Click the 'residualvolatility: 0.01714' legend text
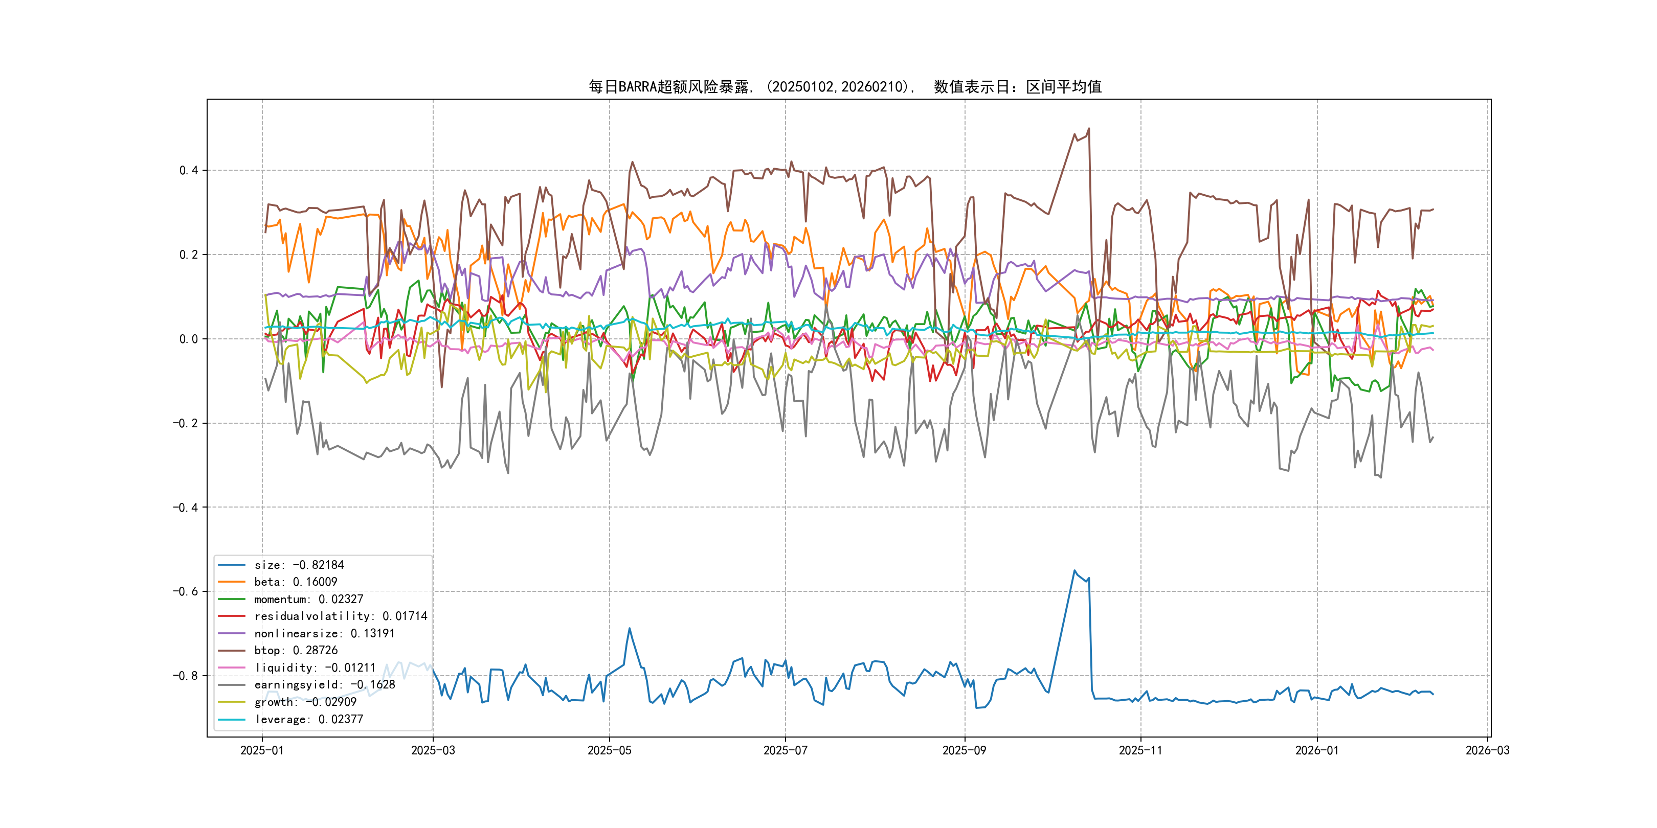Screen dimensions: 1657x828 pyautogui.click(x=341, y=616)
